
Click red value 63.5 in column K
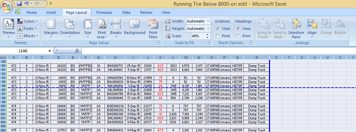(160, 66)
